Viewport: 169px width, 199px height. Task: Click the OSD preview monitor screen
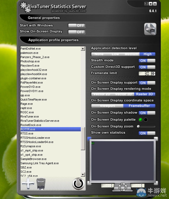coord(123,161)
